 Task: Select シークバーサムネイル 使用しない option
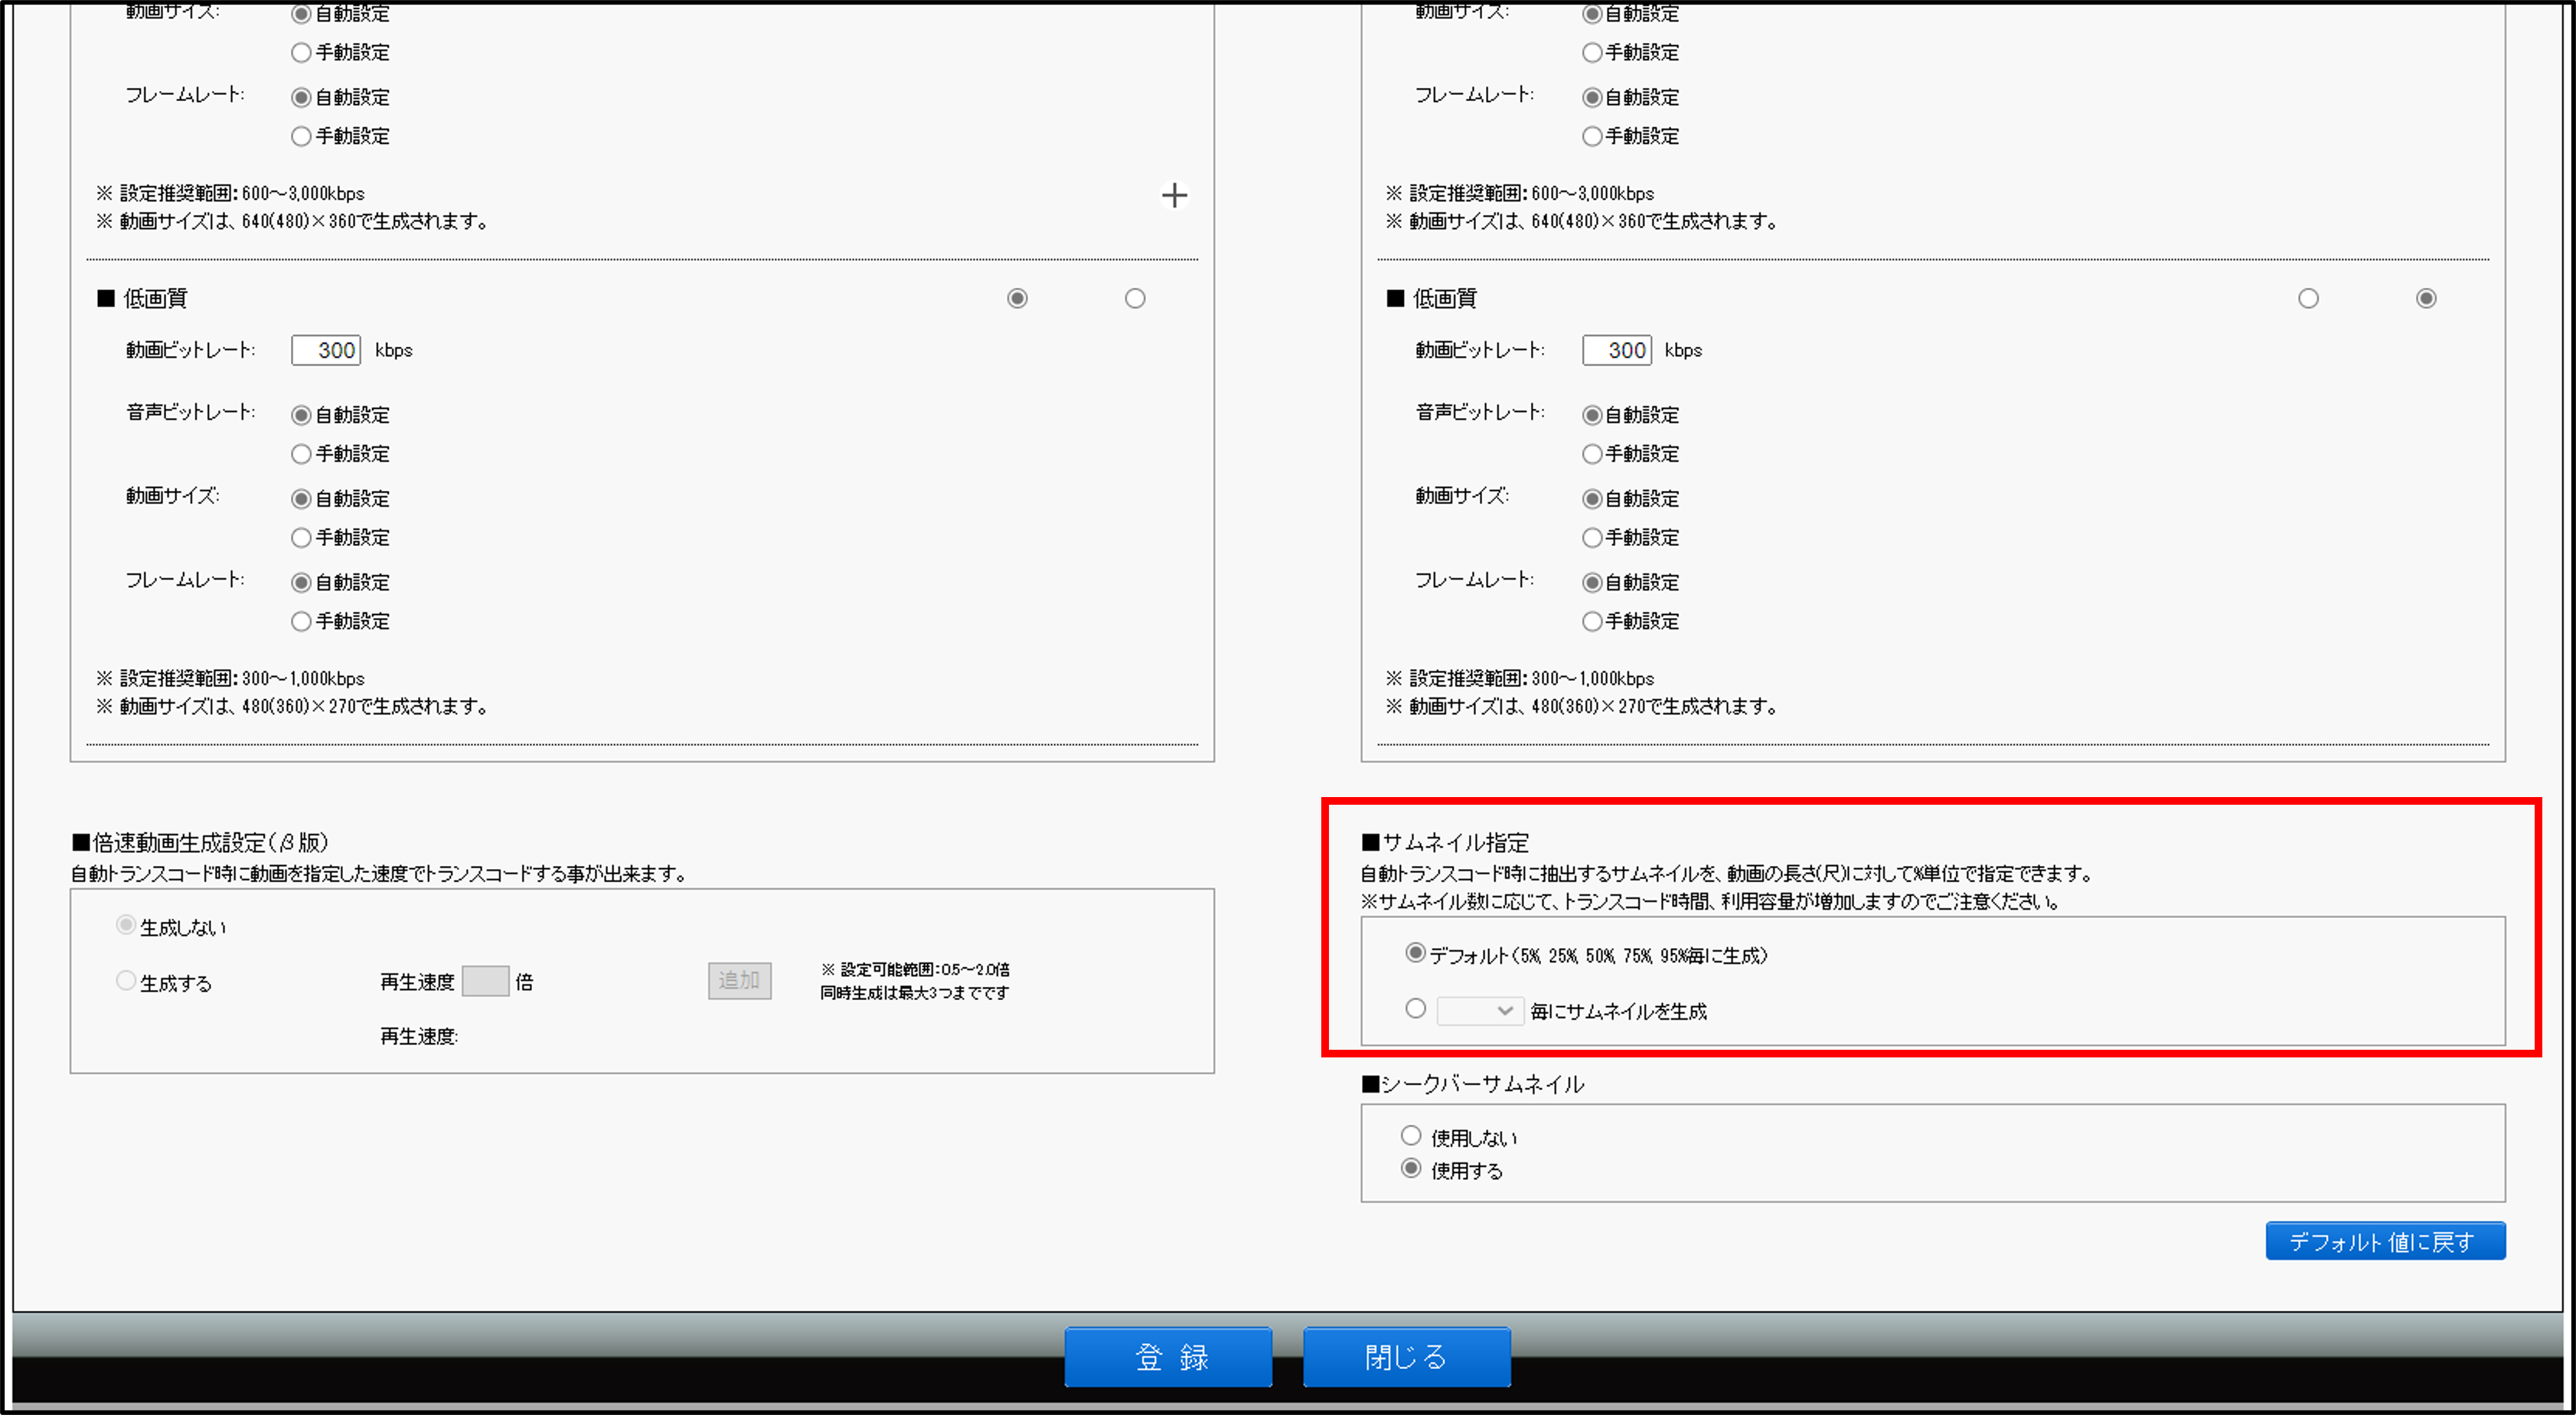coord(1410,1136)
